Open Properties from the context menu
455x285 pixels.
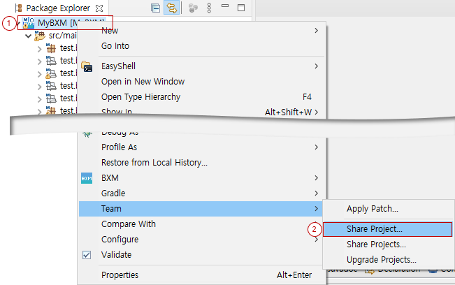point(120,275)
